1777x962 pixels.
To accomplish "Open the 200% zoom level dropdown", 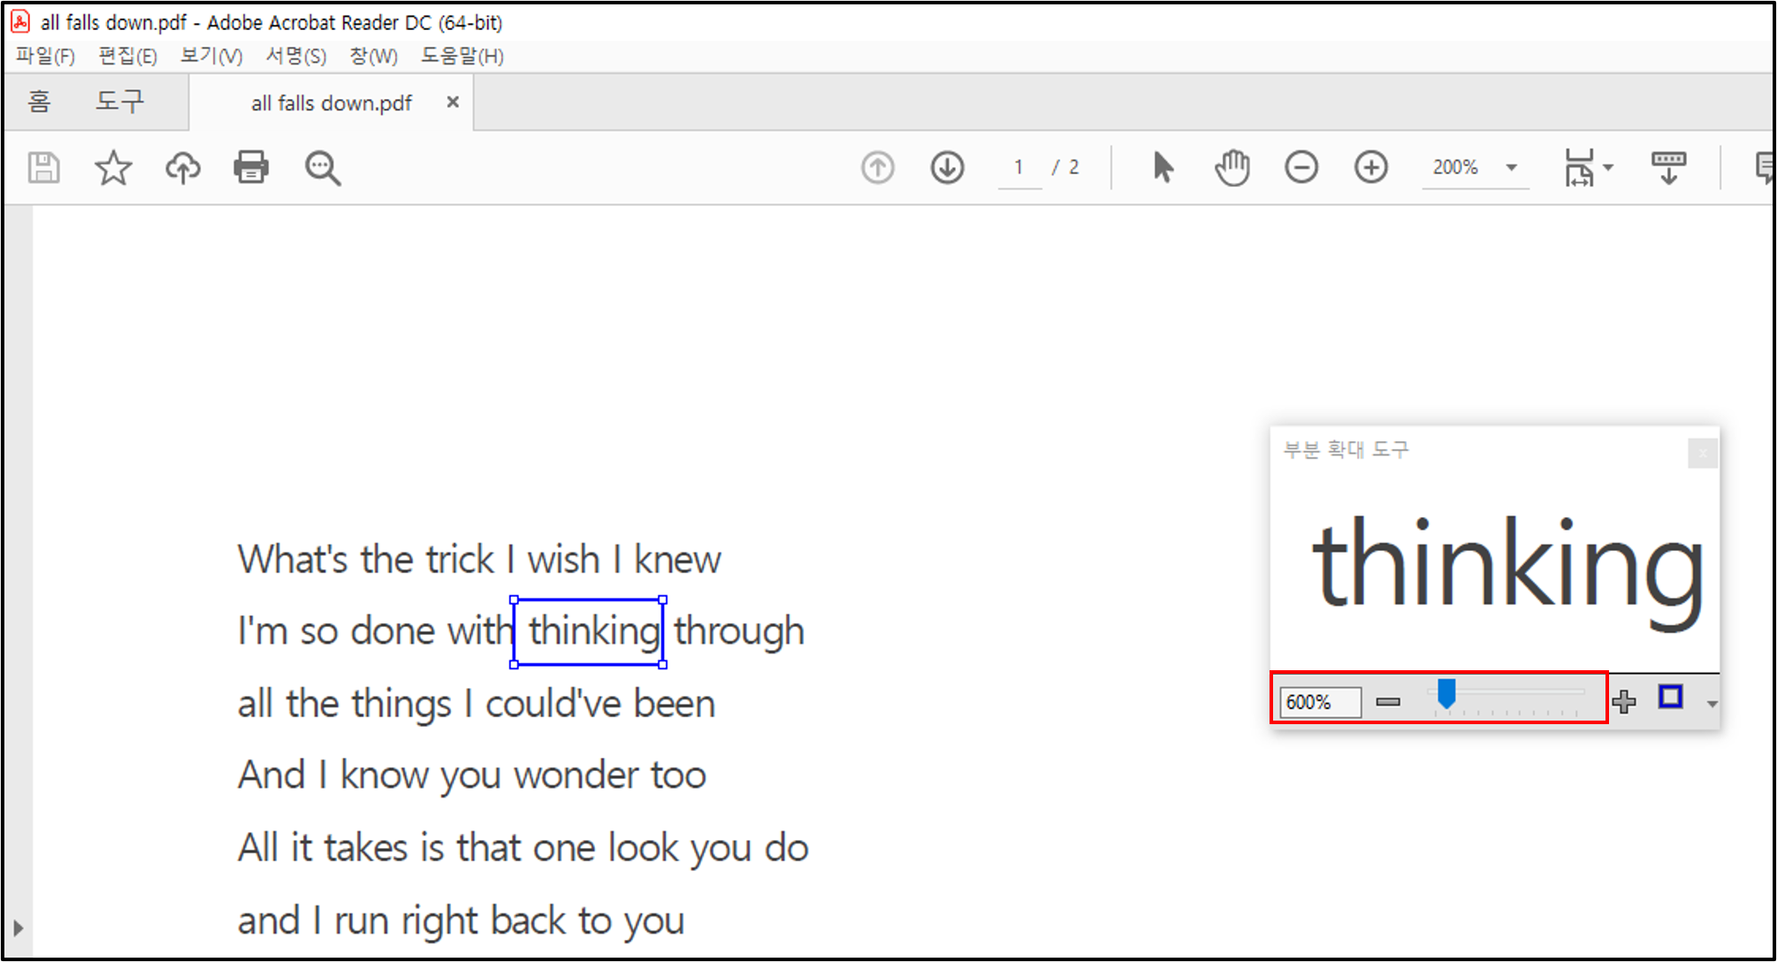I will (1512, 167).
